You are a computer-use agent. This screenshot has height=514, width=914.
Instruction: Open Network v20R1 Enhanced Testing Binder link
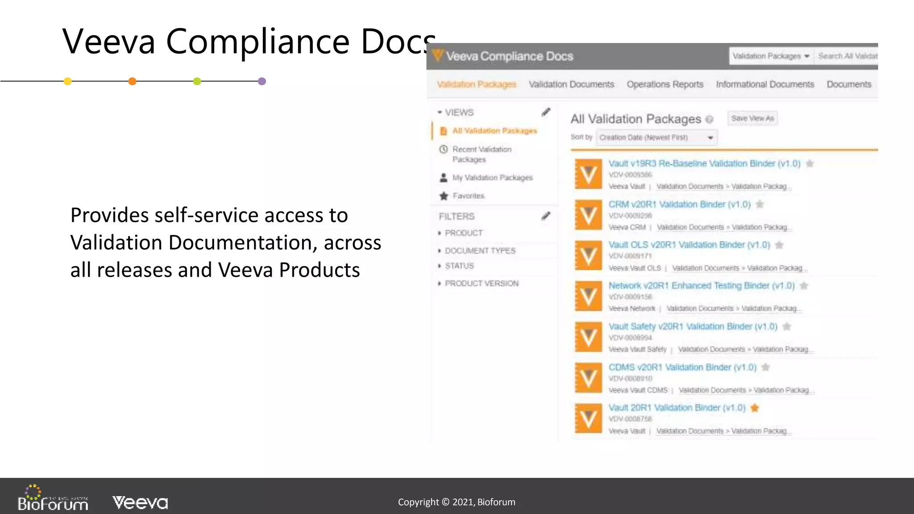coord(702,286)
